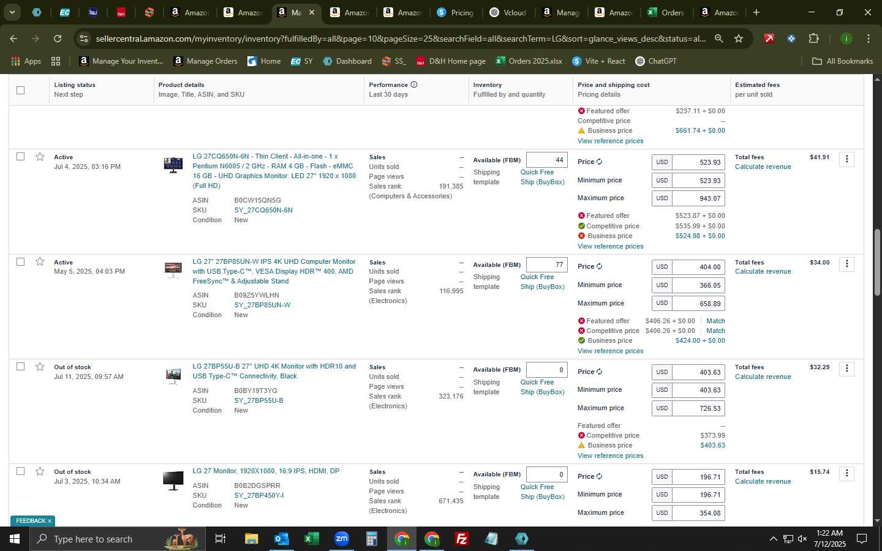This screenshot has width=882, height=551.
Task: Open Quick Free Ship (BuyBox) for quantity 77
Action: point(542,282)
